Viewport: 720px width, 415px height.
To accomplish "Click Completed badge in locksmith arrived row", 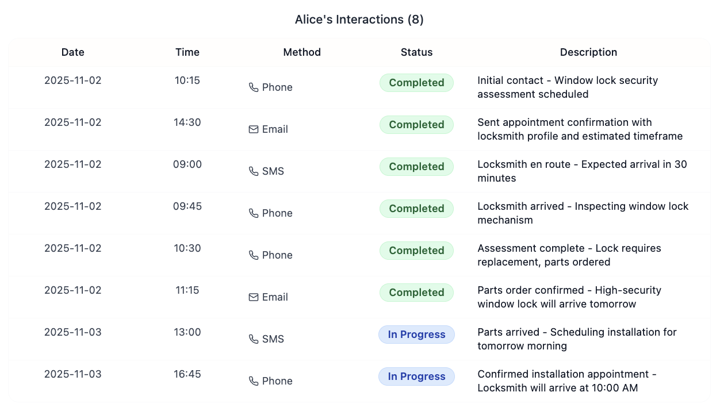I will click(x=416, y=209).
